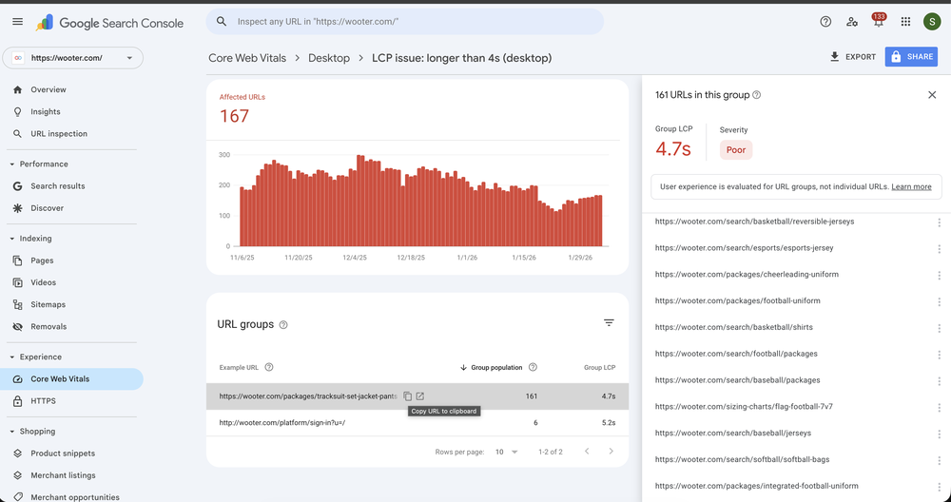Screen dimensions: 951x502
Task: Click the Export button
Action: 852,57
